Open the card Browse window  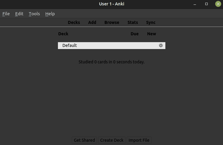112,22
